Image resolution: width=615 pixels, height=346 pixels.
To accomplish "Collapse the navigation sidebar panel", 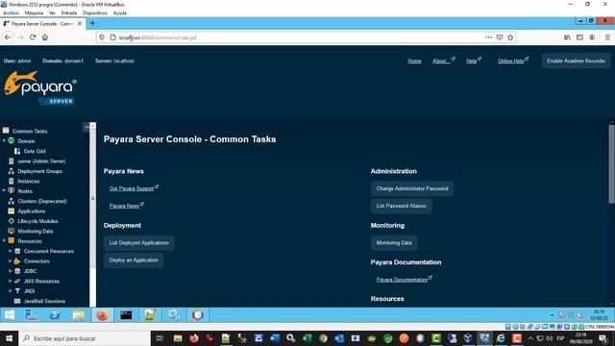I will click(86, 127).
